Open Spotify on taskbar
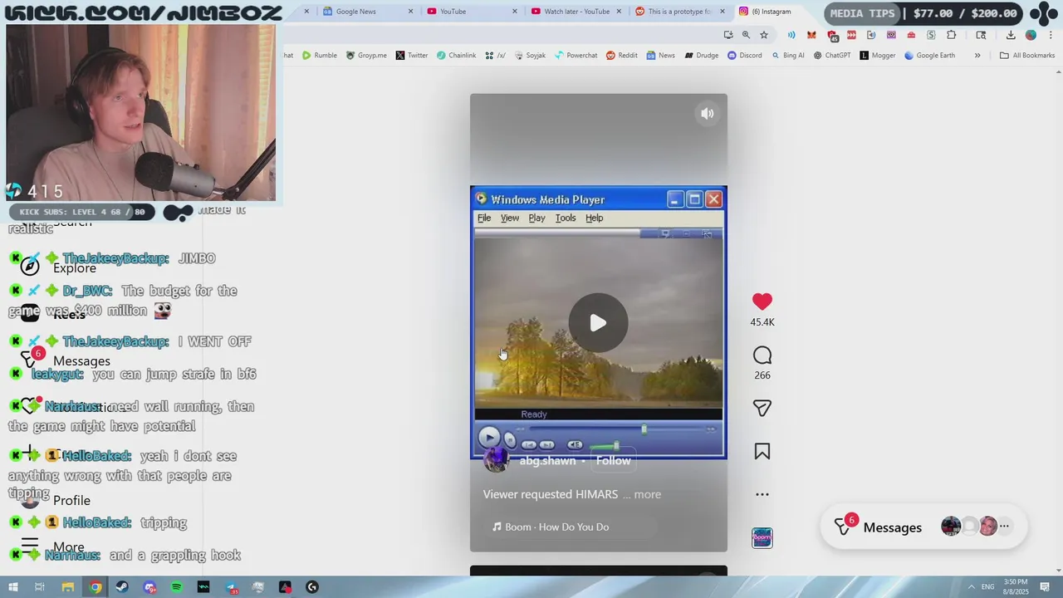1063x598 pixels. [176, 587]
